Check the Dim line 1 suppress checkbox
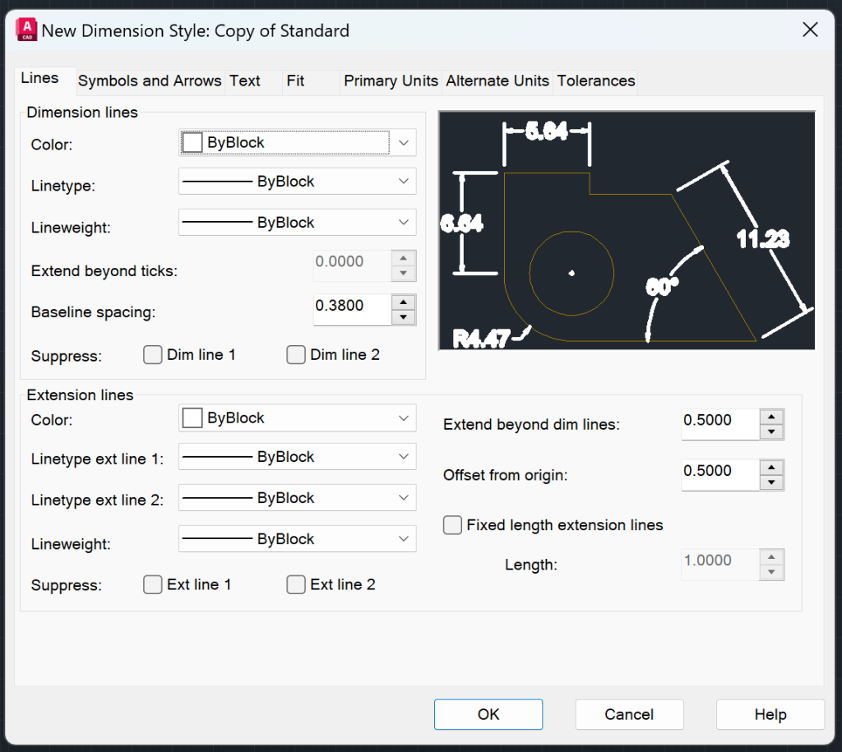 (x=152, y=354)
